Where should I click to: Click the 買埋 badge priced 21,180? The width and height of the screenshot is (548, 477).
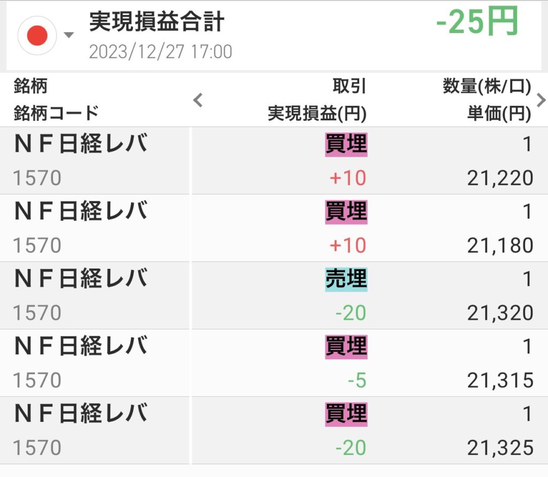[x=346, y=212]
